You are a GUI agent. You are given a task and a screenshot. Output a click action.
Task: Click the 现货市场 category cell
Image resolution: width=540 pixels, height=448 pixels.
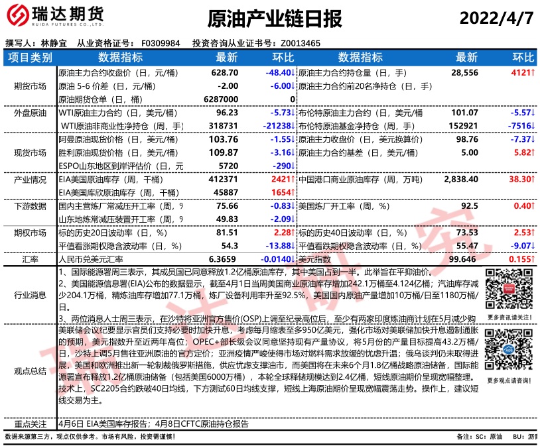(30, 152)
